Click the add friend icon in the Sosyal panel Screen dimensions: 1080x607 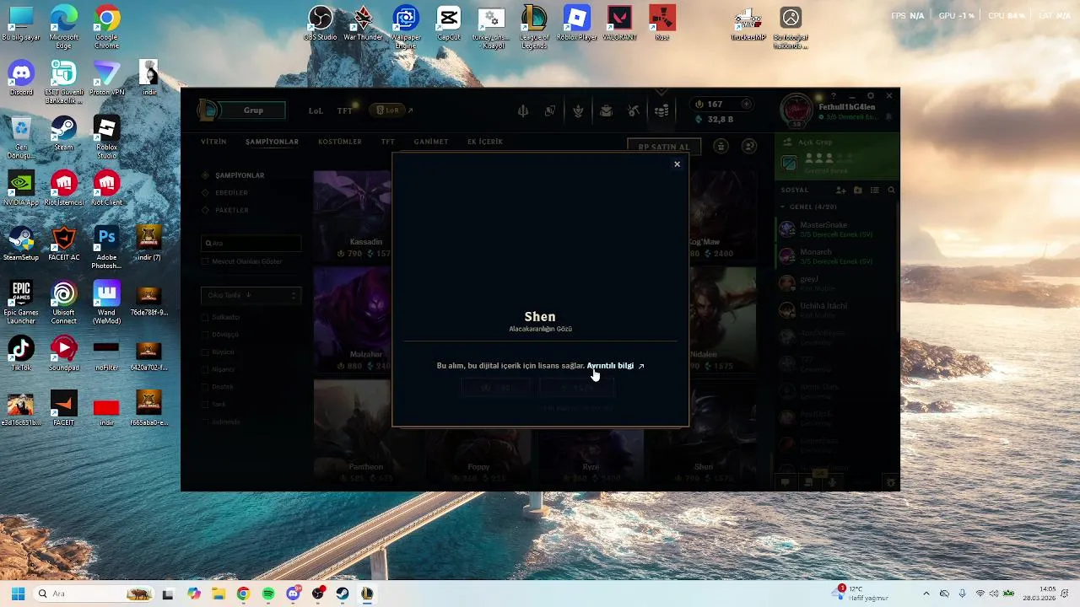[x=840, y=191]
